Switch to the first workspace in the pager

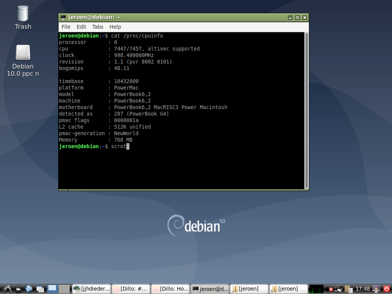[53, 289]
